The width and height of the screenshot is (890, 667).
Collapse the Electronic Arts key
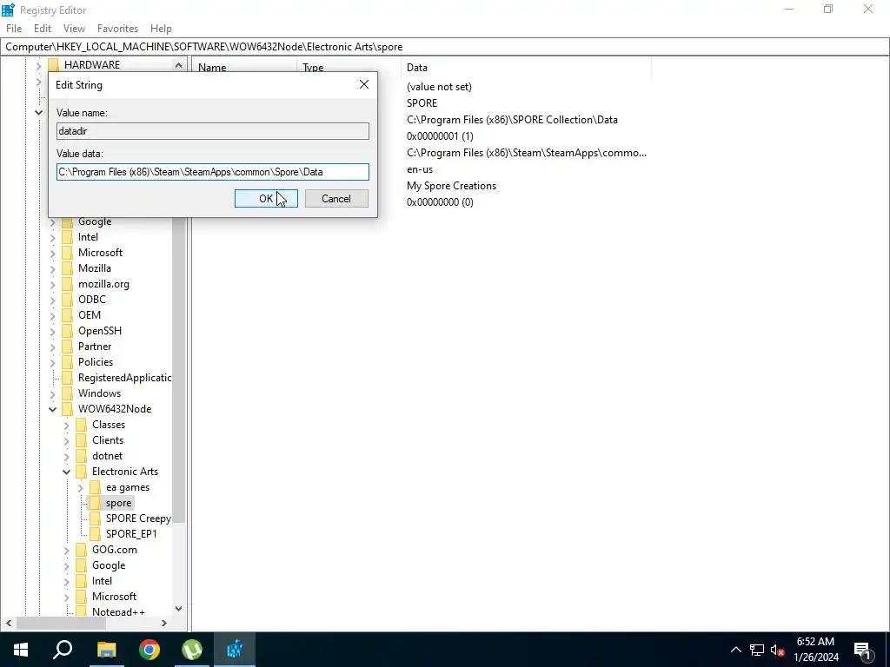pyautogui.click(x=66, y=472)
